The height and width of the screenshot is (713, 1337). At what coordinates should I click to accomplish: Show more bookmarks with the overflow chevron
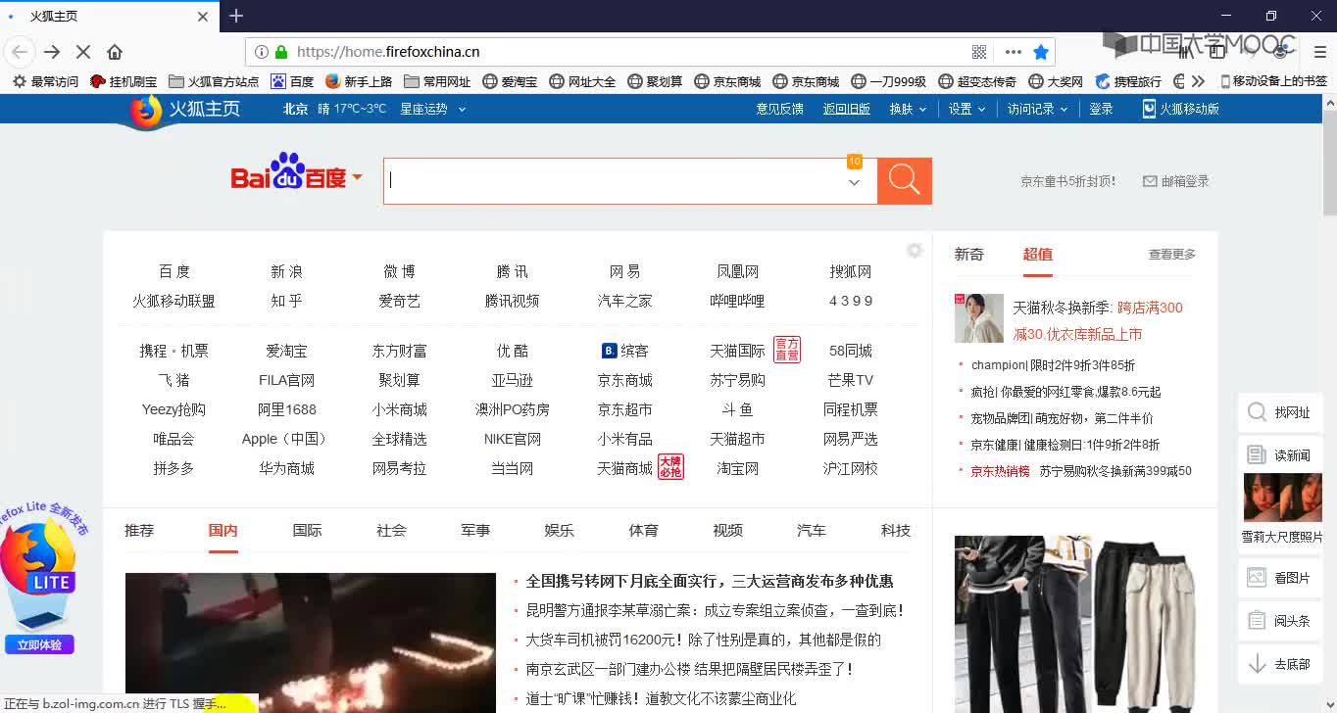coord(1198,82)
